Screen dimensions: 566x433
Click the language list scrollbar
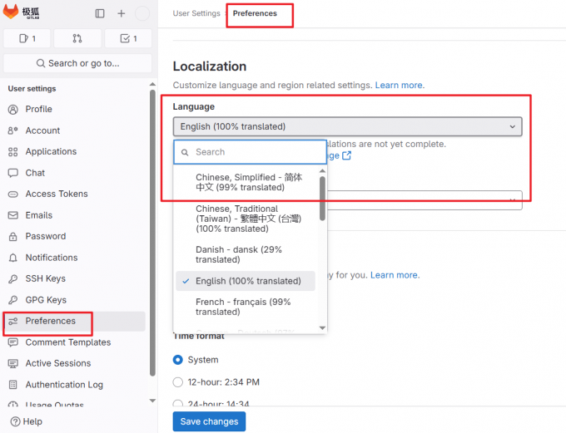tap(322, 199)
